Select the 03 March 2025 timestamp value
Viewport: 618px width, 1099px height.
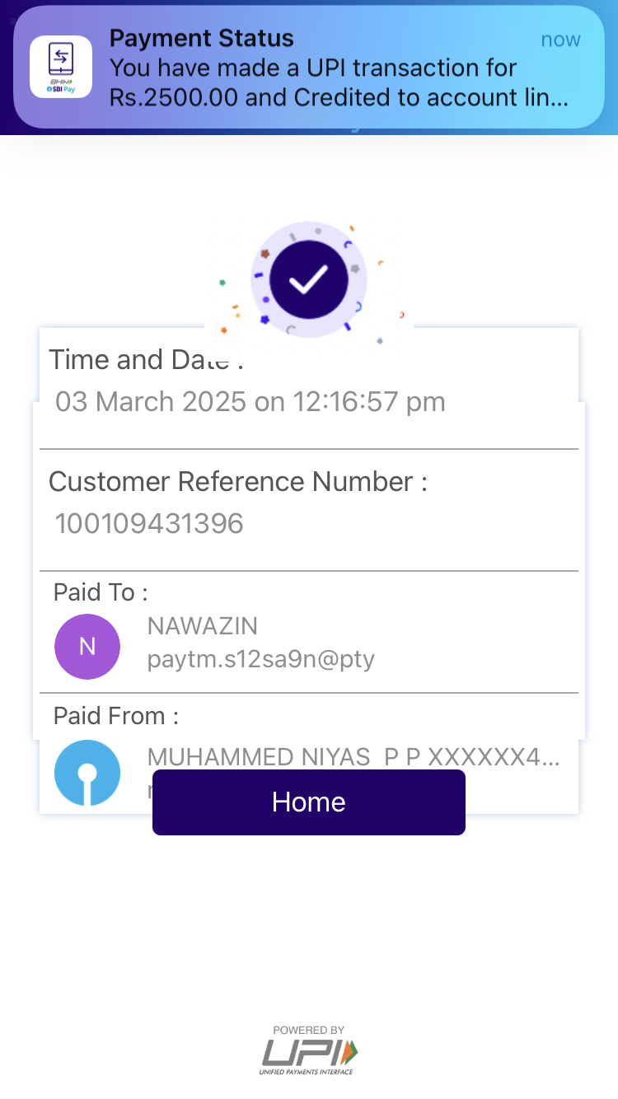[250, 402]
